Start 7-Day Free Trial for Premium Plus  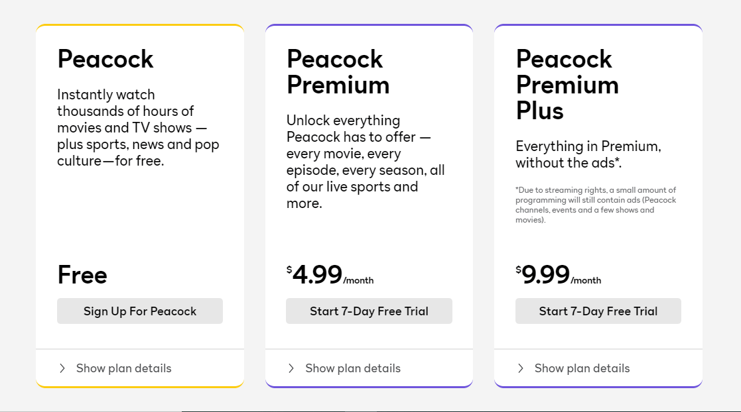coord(598,311)
